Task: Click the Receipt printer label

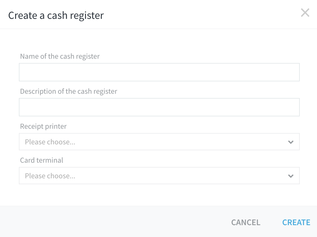Action: (43, 126)
